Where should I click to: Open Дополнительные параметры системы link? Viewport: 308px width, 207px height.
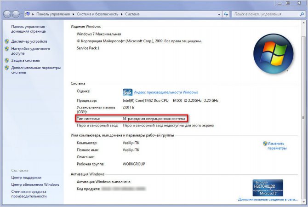[36, 70]
